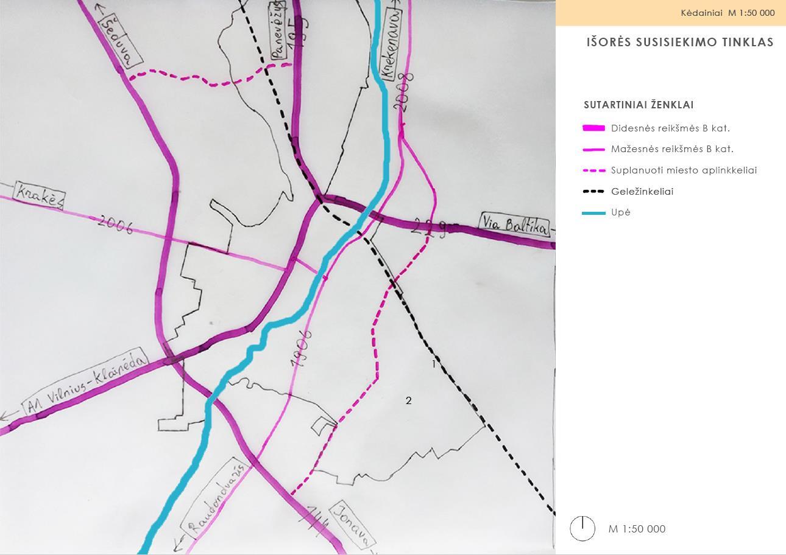Select the 'Geležinkeliai' legend text
The width and height of the screenshot is (786, 555).
point(642,192)
